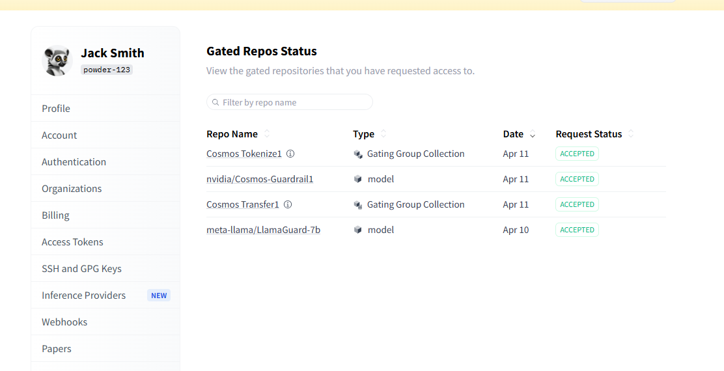Click the Apr 11 date in Cosmos Transfer1 row
The height and width of the screenshot is (371, 724).
516,204
